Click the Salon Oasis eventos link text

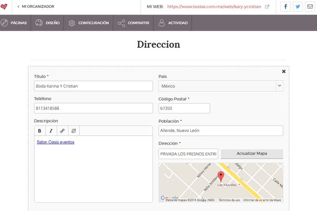tap(55, 142)
